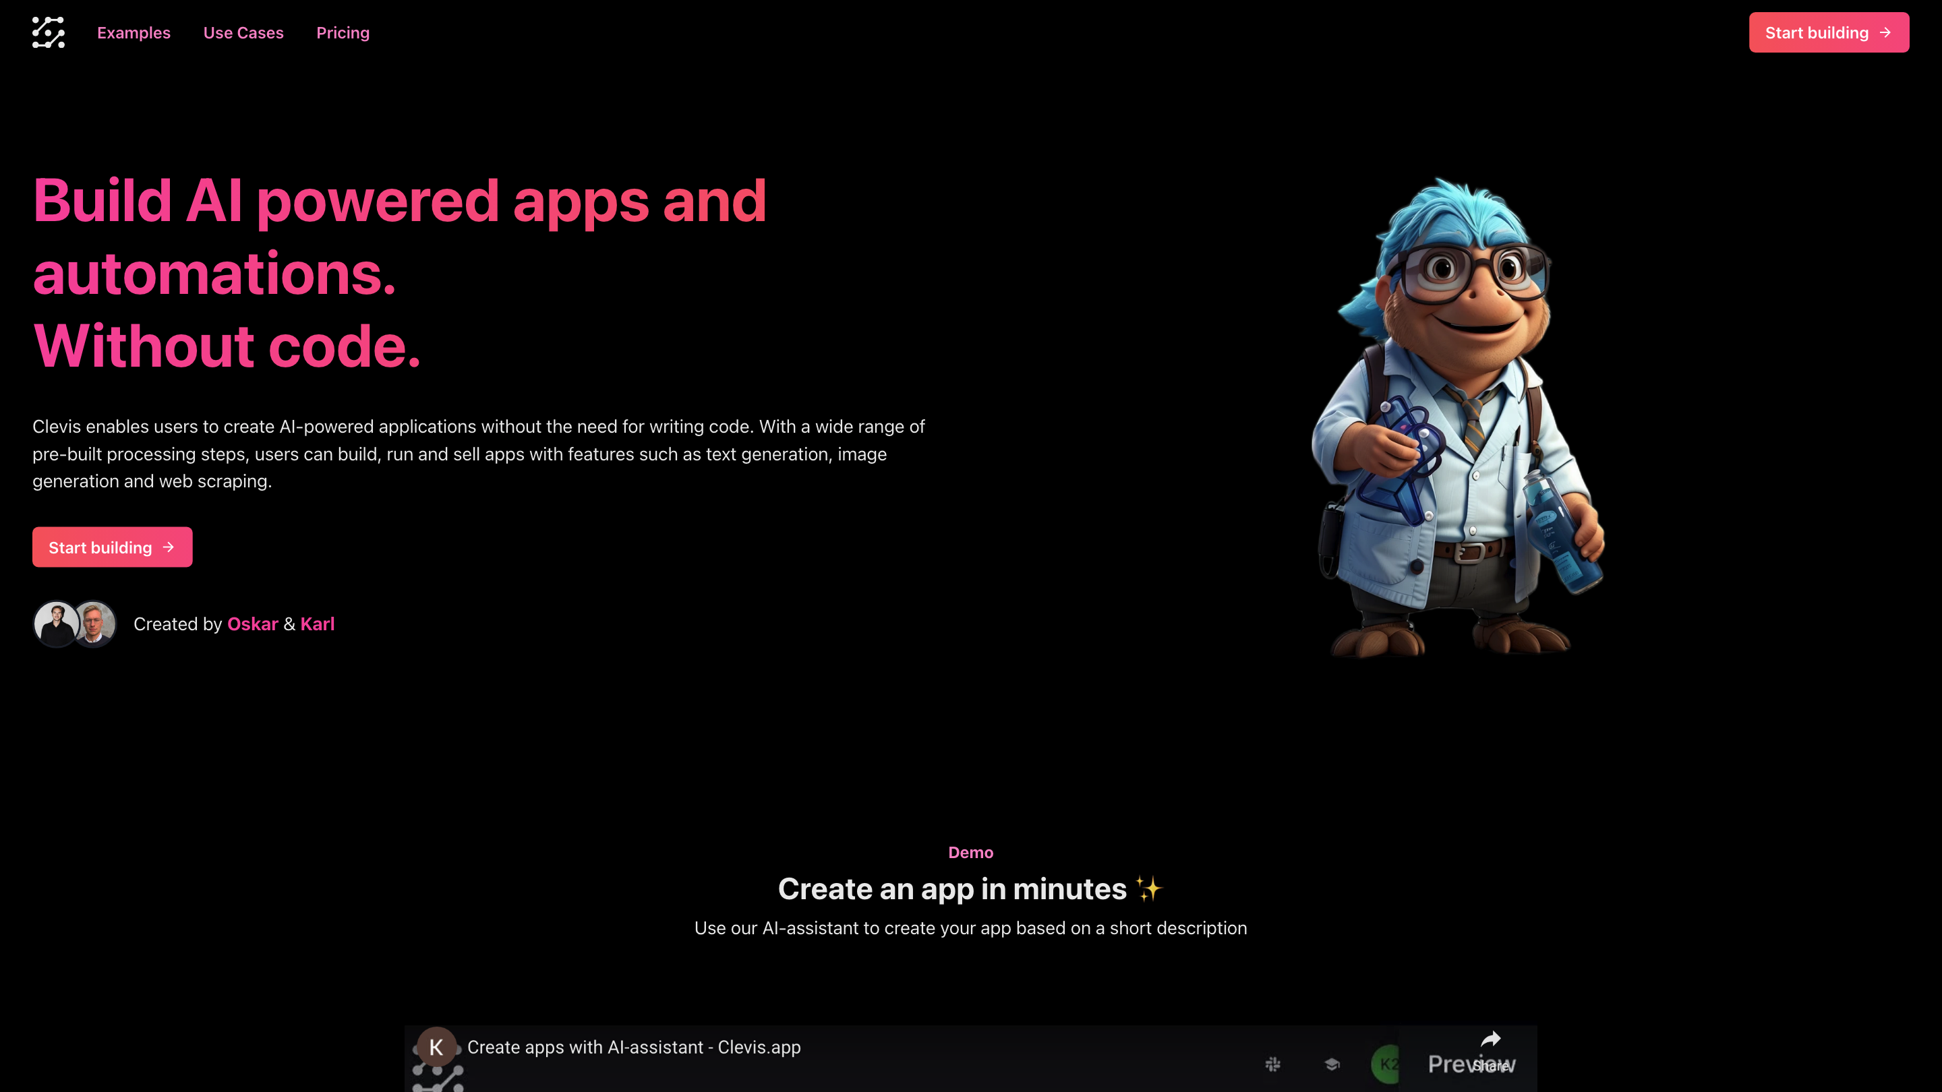
Task: Click the graduation cap icon in the video
Action: click(x=1331, y=1064)
